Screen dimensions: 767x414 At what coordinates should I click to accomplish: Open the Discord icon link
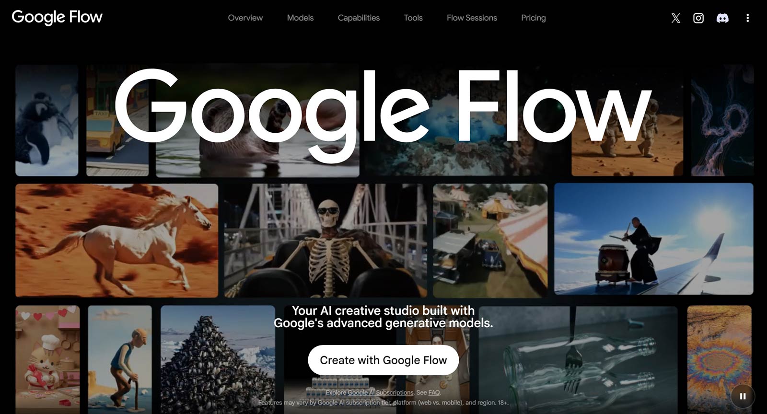[x=722, y=18]
